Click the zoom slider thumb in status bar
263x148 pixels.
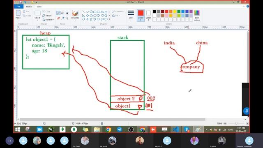236,123
